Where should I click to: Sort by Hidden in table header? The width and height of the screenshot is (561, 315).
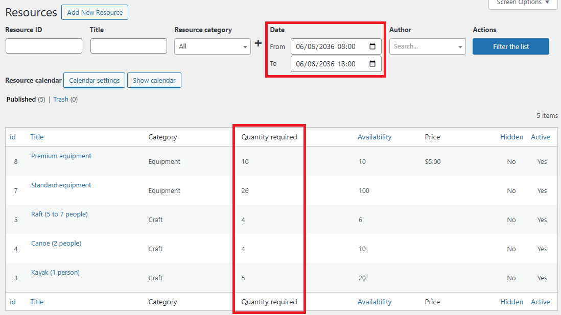click(511, 137)
